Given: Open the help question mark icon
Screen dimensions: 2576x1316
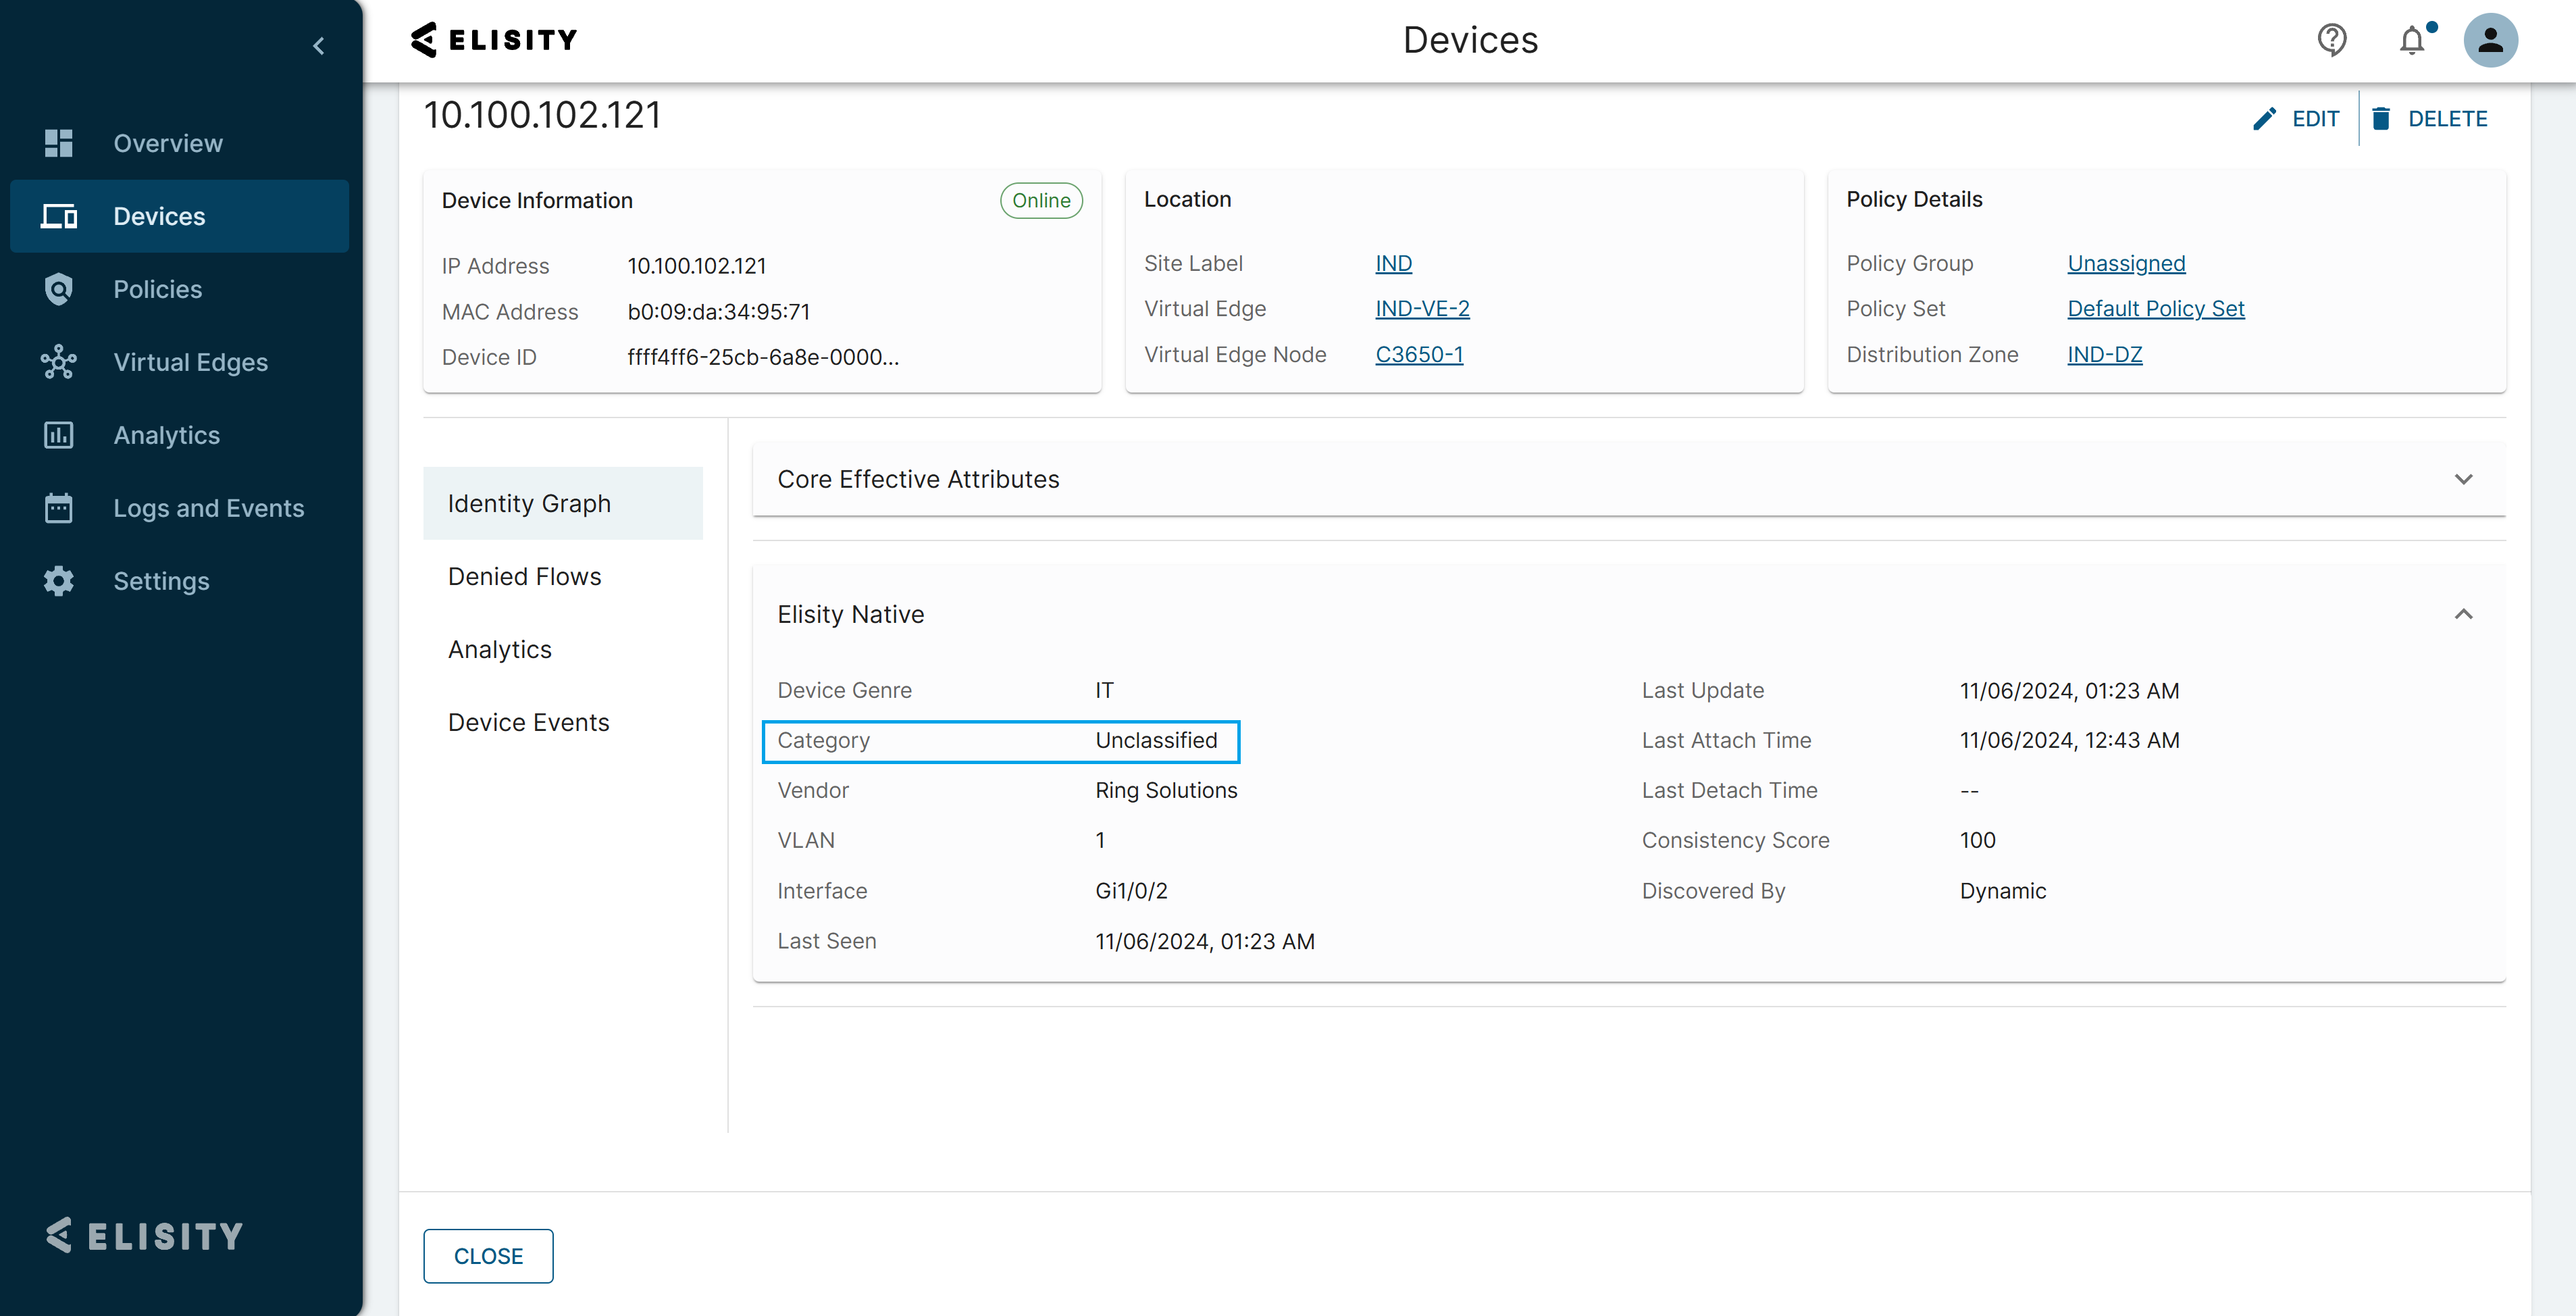Looking at the screenshot, I should 2331,40.
